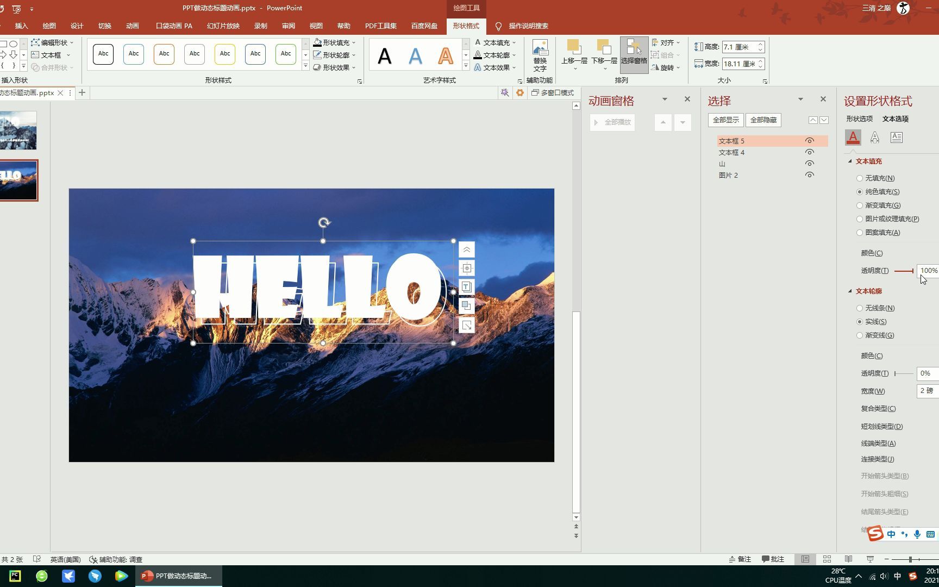Click the zoom slider in the status bar
This screenshot has height=587, width=939.
911,559
